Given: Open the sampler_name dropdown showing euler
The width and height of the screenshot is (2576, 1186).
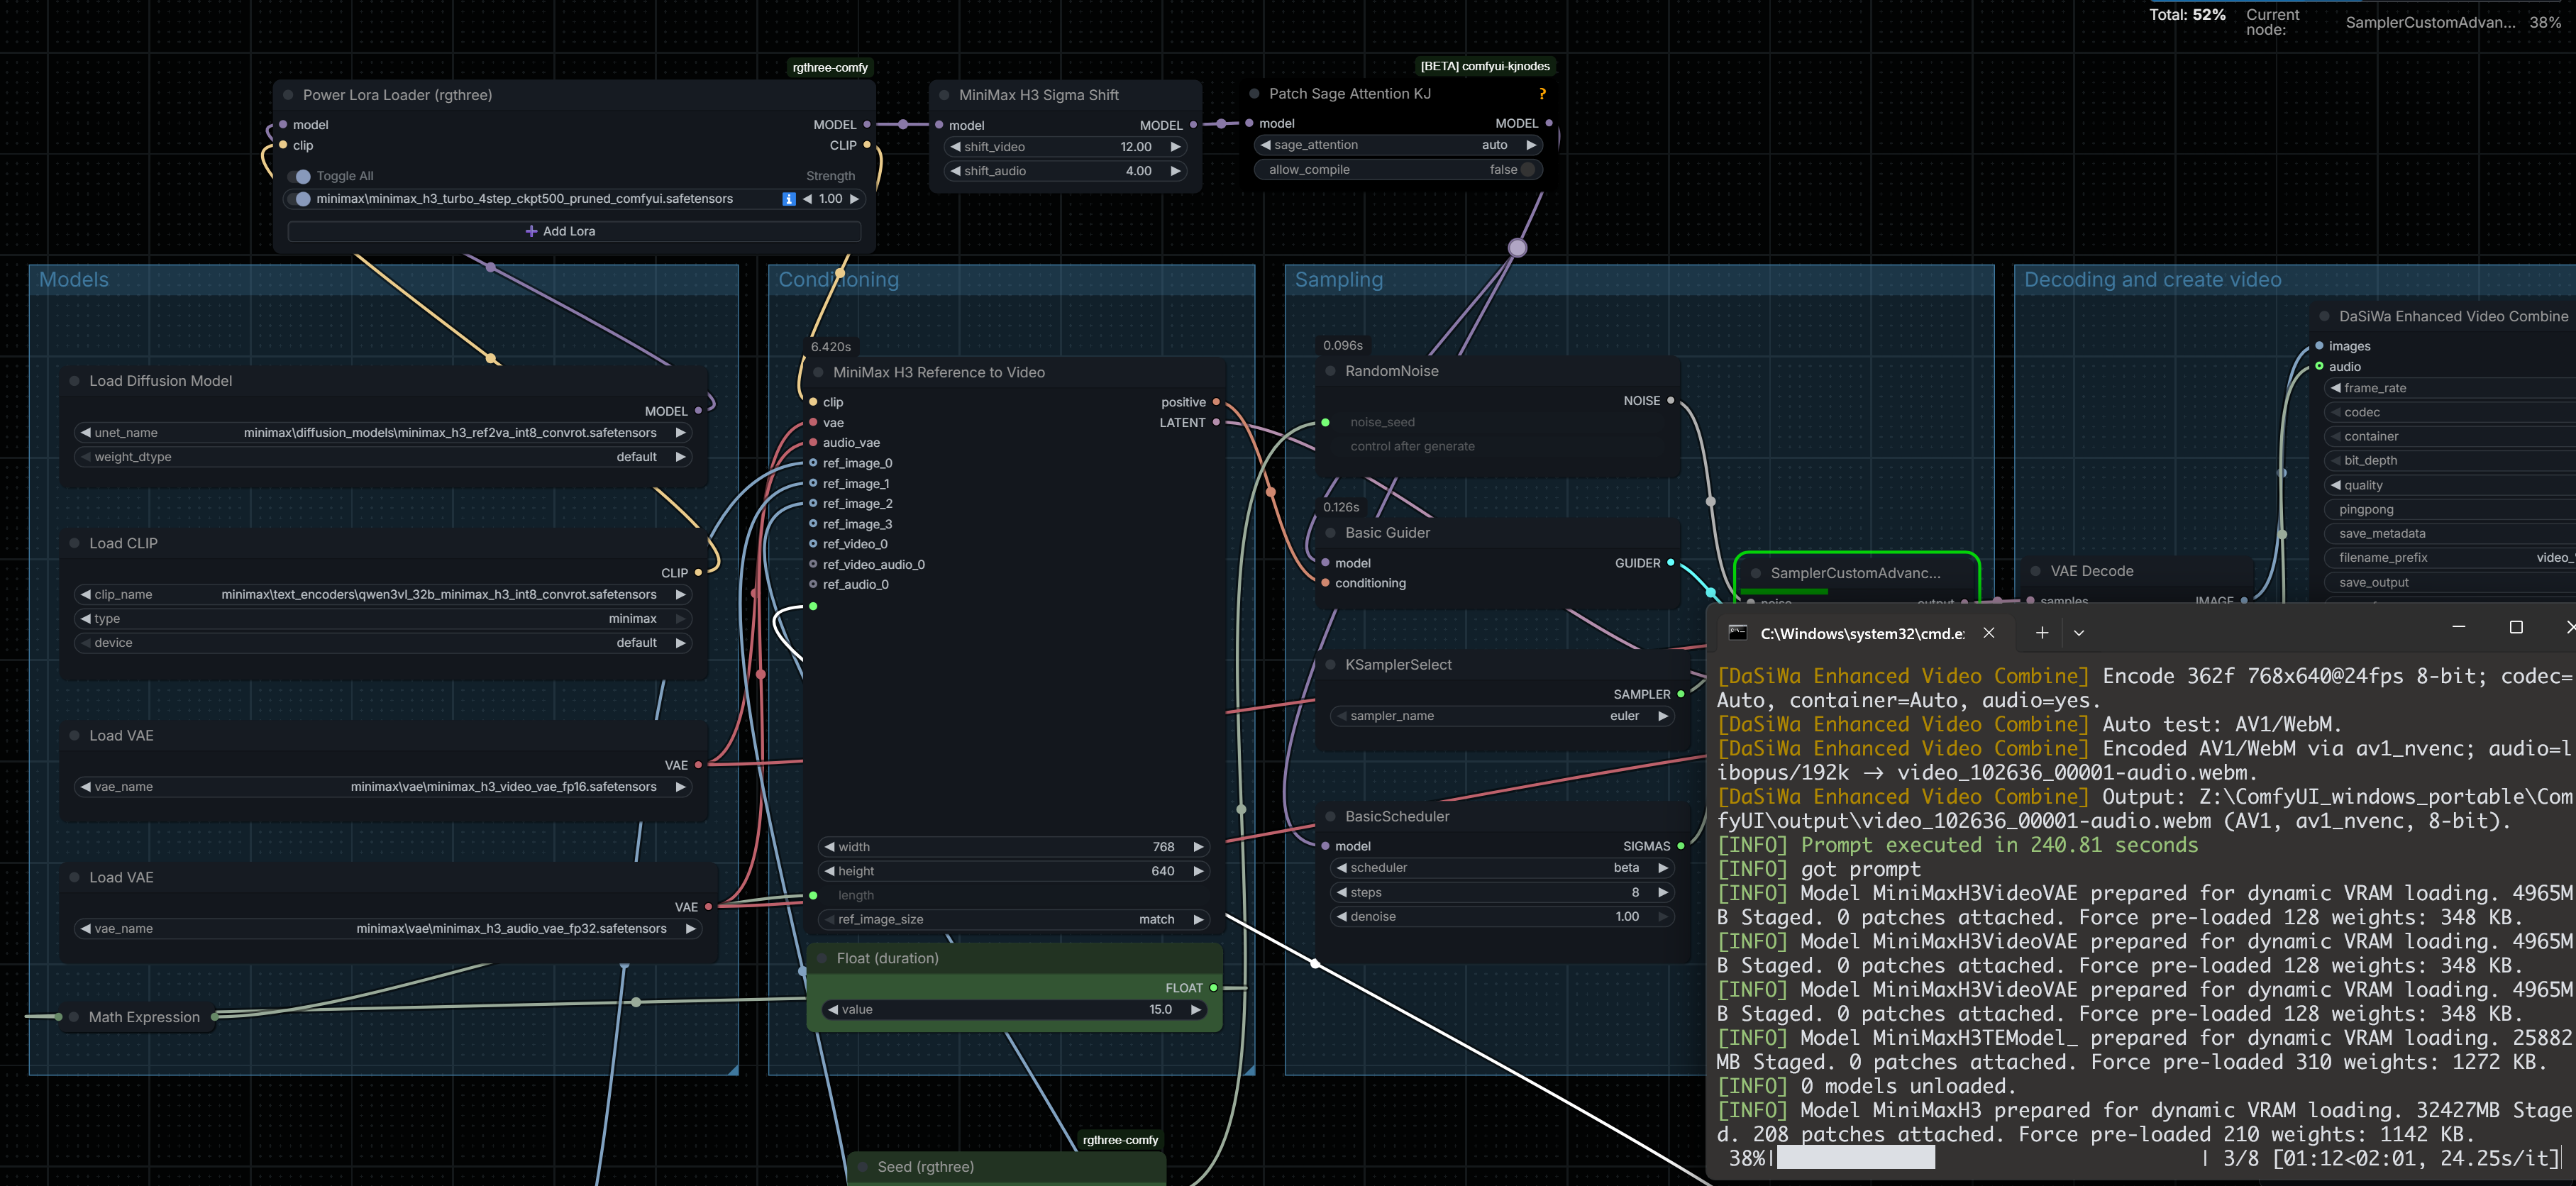Looking at the screenshot, I should coord(1502,716).
